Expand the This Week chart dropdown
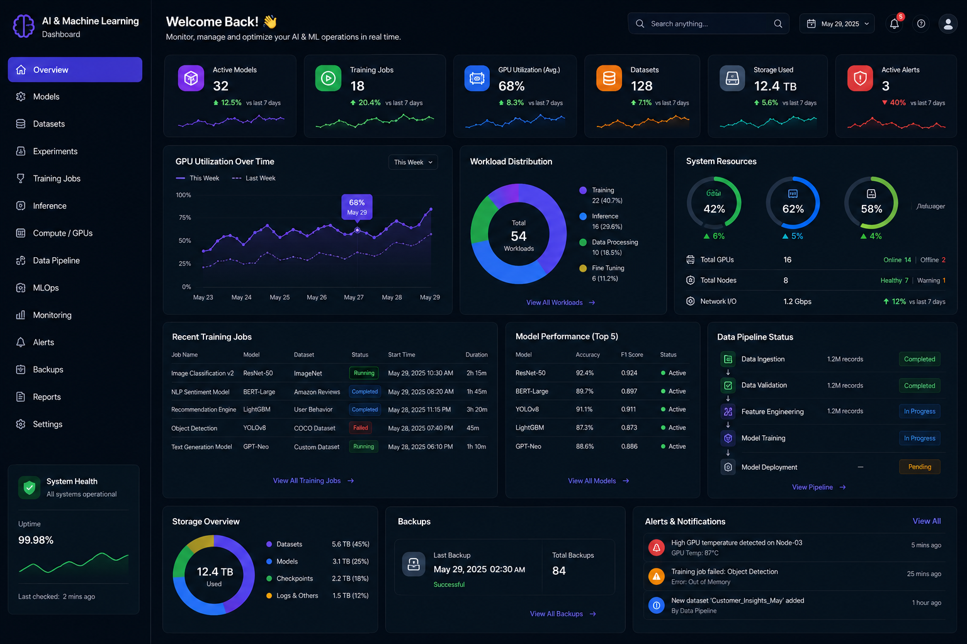The width and height of the screenshot is (967, 644). click(x=413, y=162)
